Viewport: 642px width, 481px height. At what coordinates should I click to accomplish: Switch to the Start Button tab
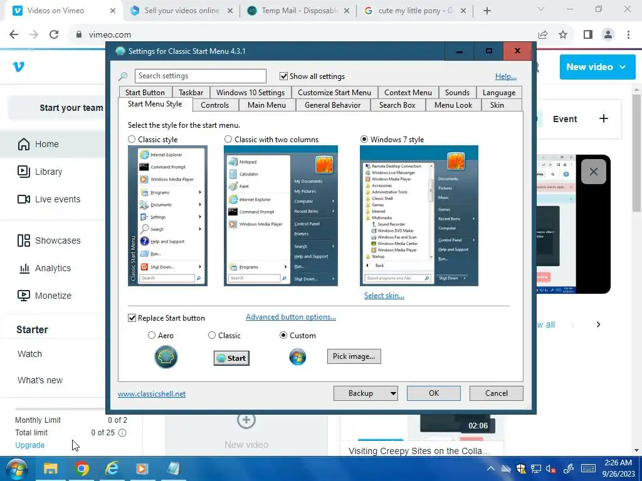click(x=145, y=93)
